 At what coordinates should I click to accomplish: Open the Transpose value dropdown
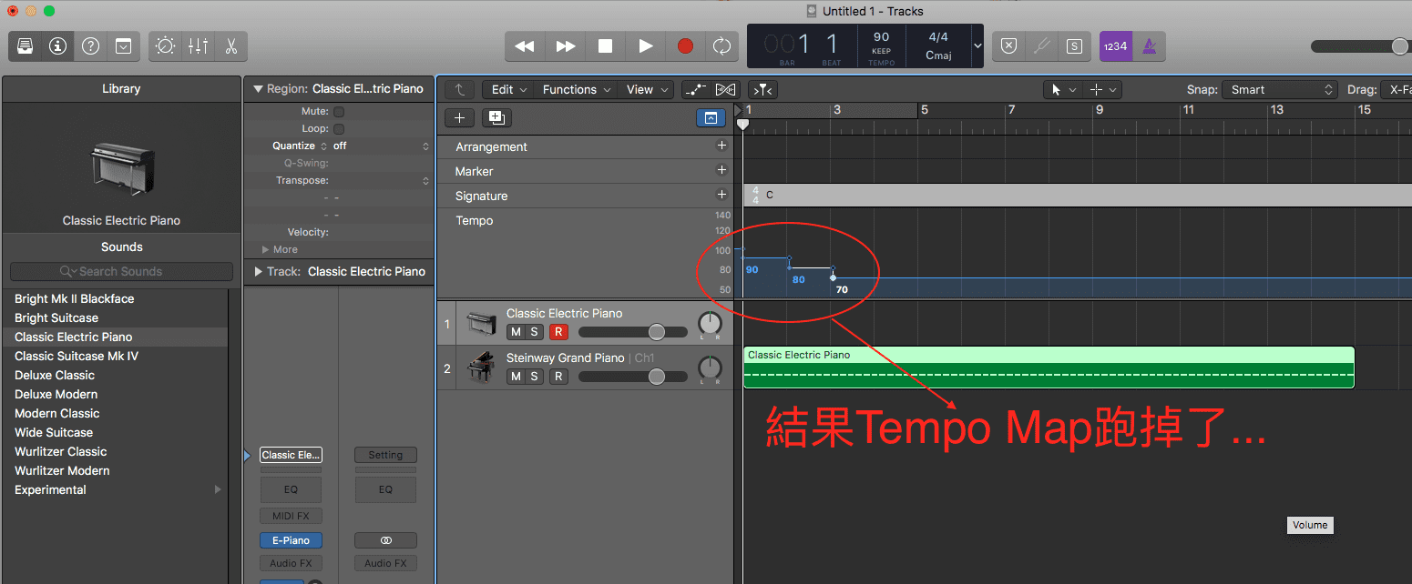click(381, 181)
